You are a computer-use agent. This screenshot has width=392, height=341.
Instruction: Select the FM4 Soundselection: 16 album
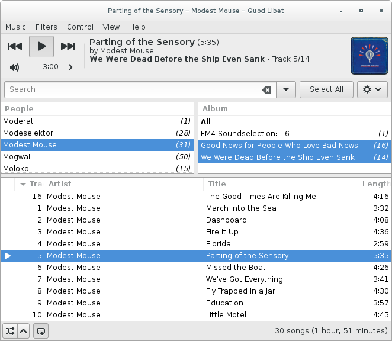[x=295, y=134]
